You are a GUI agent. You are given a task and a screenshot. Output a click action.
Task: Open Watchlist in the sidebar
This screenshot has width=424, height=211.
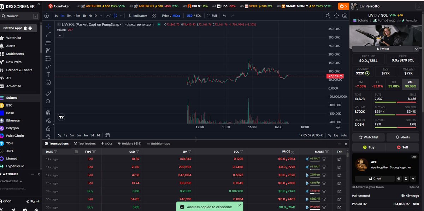click(x=13, y=38)
